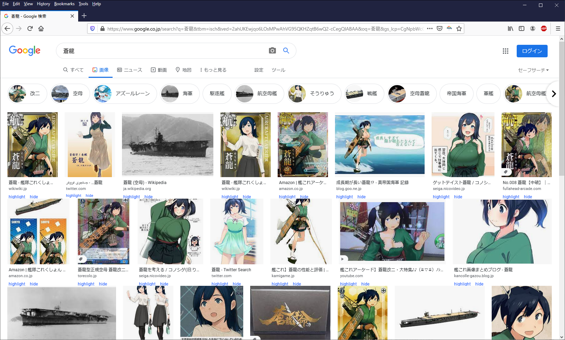Image resolution: width=565 pixels, height=340 pixels.
Task: Open the Tools menu
Action: [83, 4]
